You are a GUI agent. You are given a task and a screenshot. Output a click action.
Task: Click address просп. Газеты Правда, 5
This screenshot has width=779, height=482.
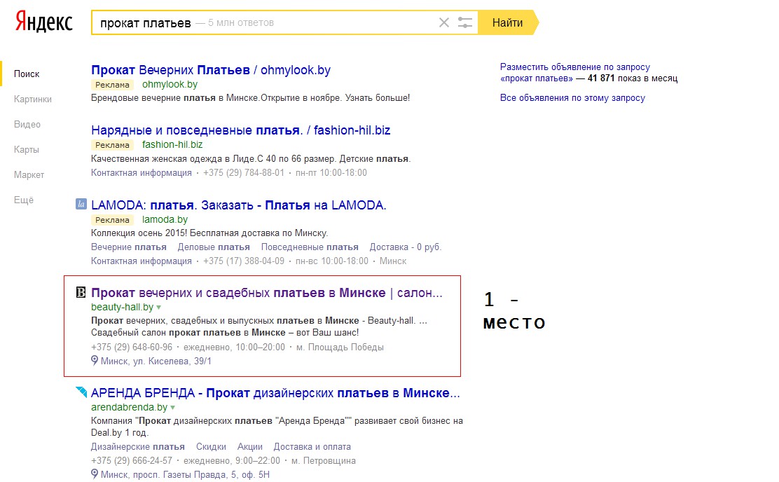[186, 474]
